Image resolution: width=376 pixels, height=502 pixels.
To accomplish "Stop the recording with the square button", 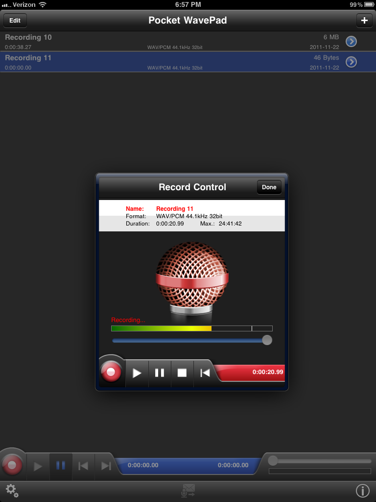I will 182,373.
